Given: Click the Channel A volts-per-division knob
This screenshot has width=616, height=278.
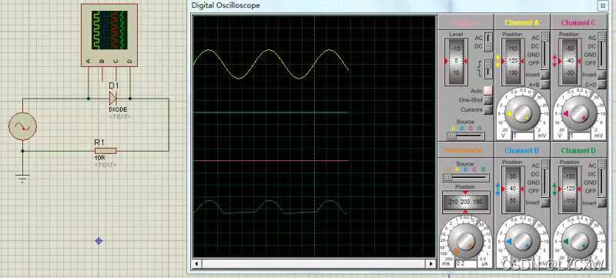Looking at the screenshot, I should point(522,112).
